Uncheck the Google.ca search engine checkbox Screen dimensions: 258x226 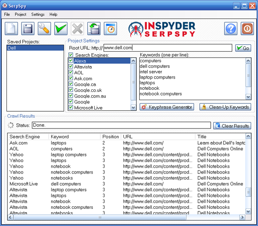71,84
